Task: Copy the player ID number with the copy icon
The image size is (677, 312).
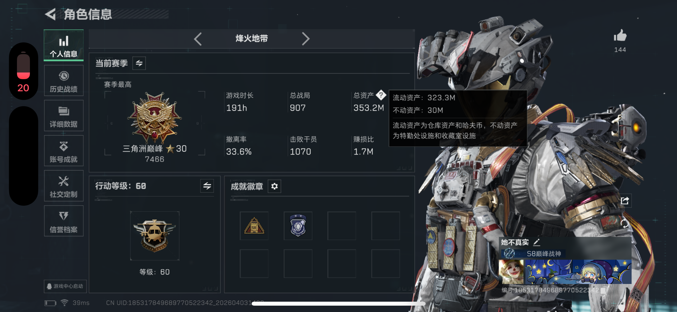Action: click(603, 290)
